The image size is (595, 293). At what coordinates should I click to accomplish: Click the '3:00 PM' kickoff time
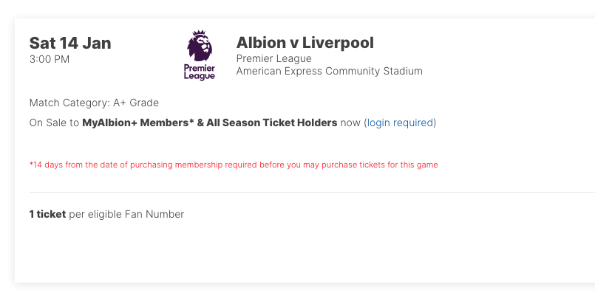point(50,60)
